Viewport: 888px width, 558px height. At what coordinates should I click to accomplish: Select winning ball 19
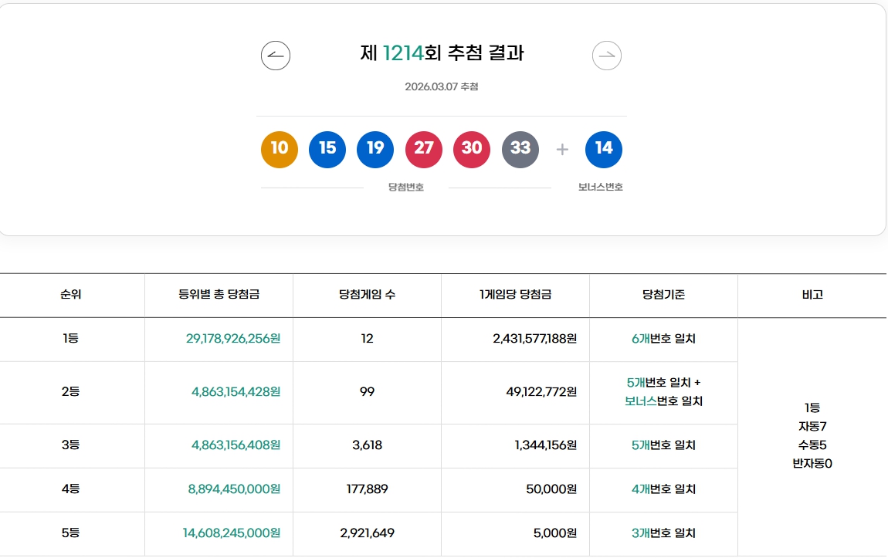coord(375,149)
